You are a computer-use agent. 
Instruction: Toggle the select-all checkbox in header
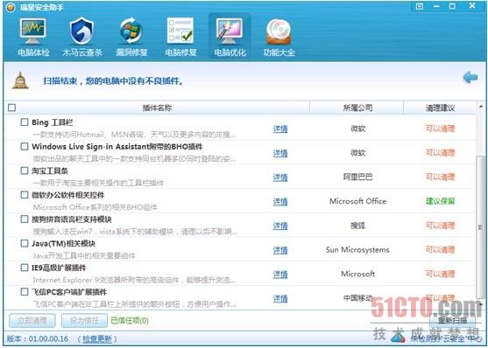(11, 108)
